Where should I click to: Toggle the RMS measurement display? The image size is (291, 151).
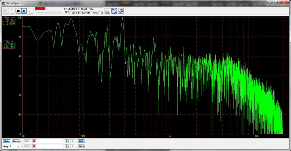(81, 146)
